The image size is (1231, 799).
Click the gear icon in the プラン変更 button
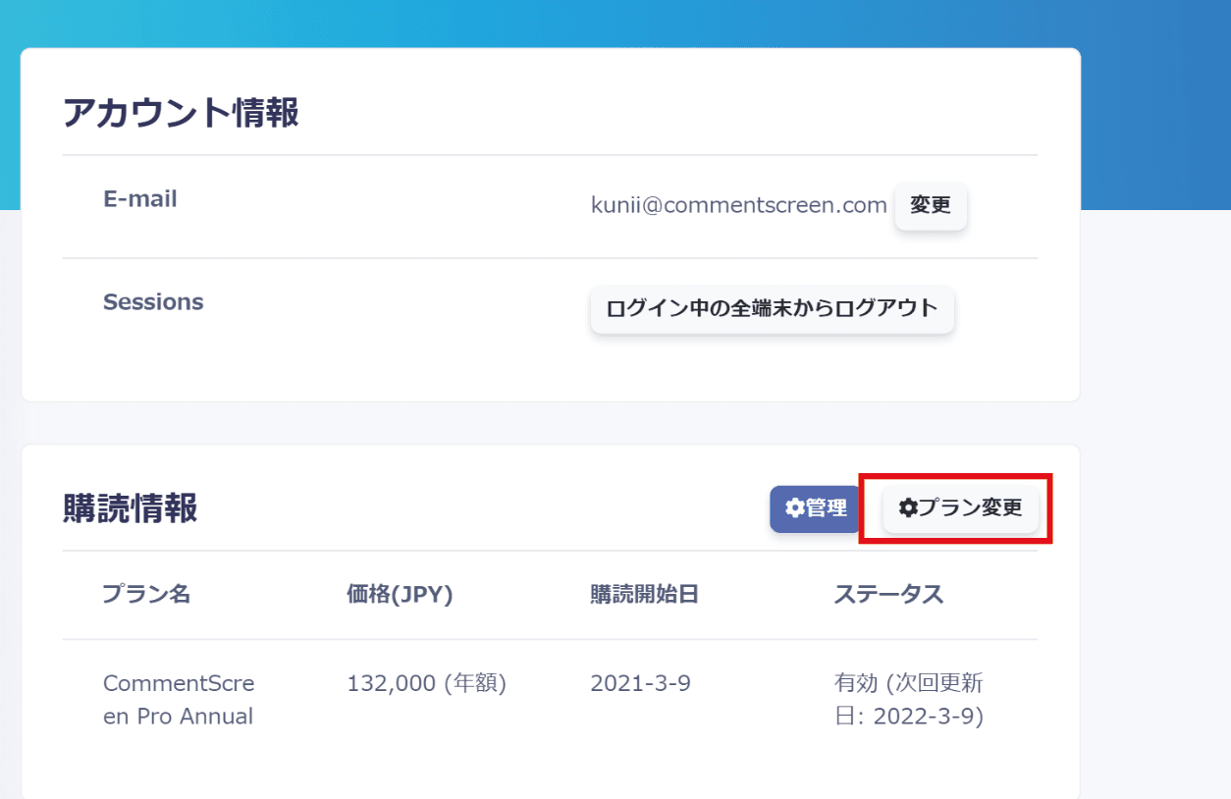coord(908,508)
